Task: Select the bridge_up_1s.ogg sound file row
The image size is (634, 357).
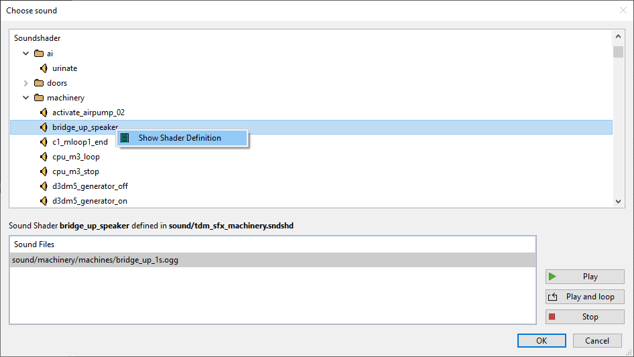Action: (95, 260)
